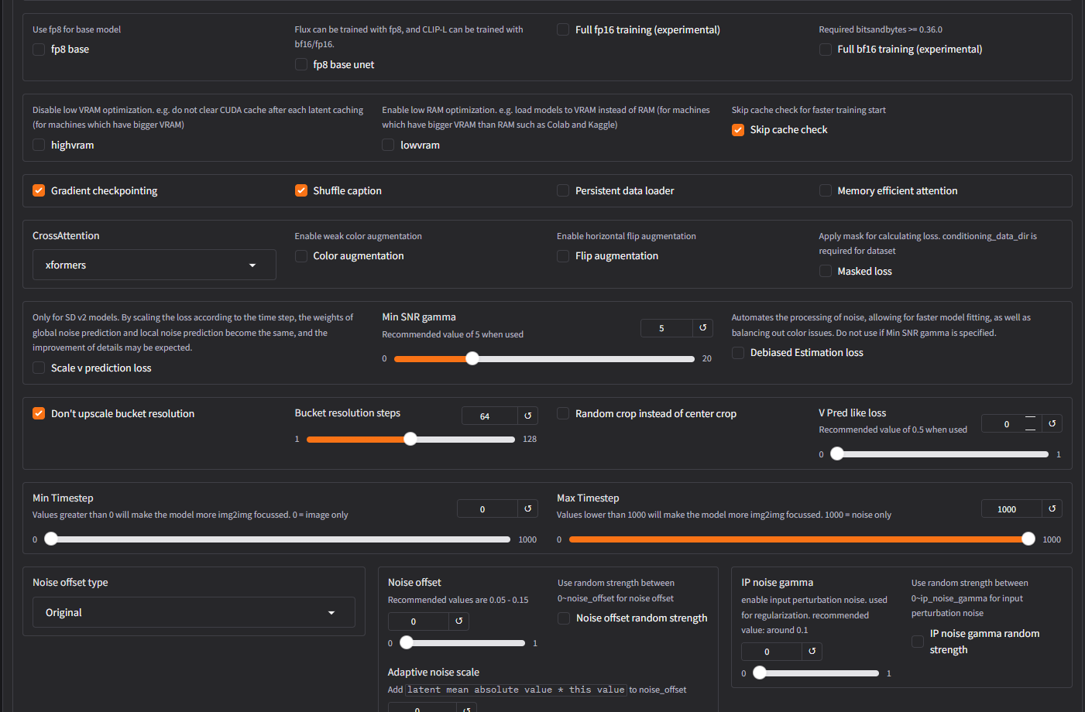1085x712 pixels.
Task: Click the reset icon beside Min SNR gamma
Action: tap(702, 327)
